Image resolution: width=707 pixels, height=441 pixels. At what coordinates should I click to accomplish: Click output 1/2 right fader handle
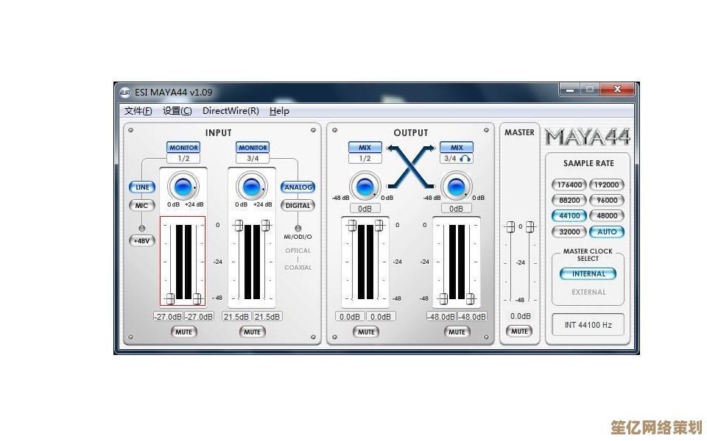tap(379, 226)
